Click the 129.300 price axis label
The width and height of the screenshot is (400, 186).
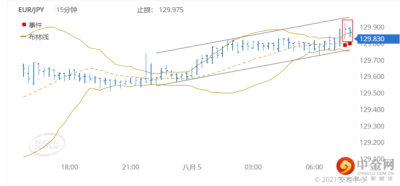(372, 126)
